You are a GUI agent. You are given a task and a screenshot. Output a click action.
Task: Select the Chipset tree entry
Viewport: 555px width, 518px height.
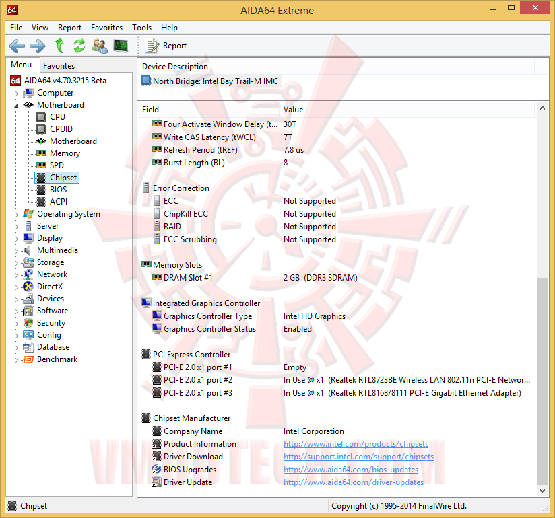[63, 178]
